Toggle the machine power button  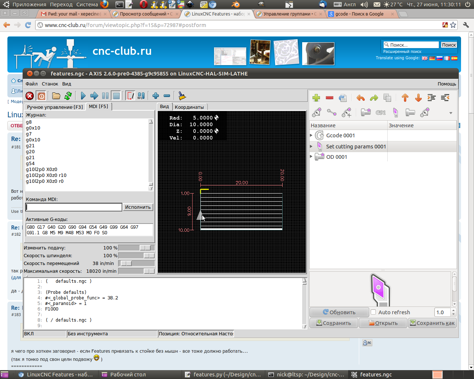pyautogui.click(x=41, y=96)
